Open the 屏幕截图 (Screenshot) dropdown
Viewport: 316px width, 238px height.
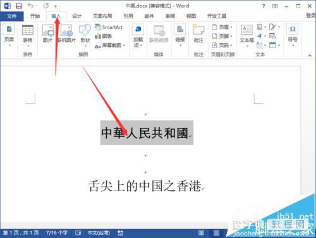[110, 46]
